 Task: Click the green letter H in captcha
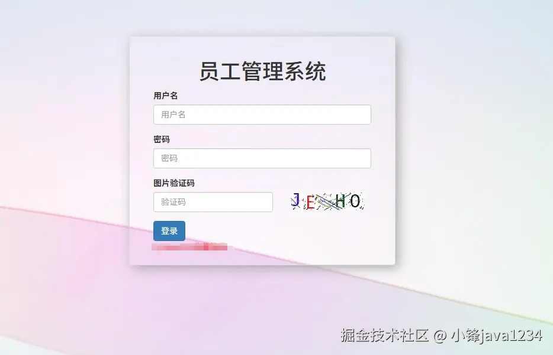click(x=340, y=201)
